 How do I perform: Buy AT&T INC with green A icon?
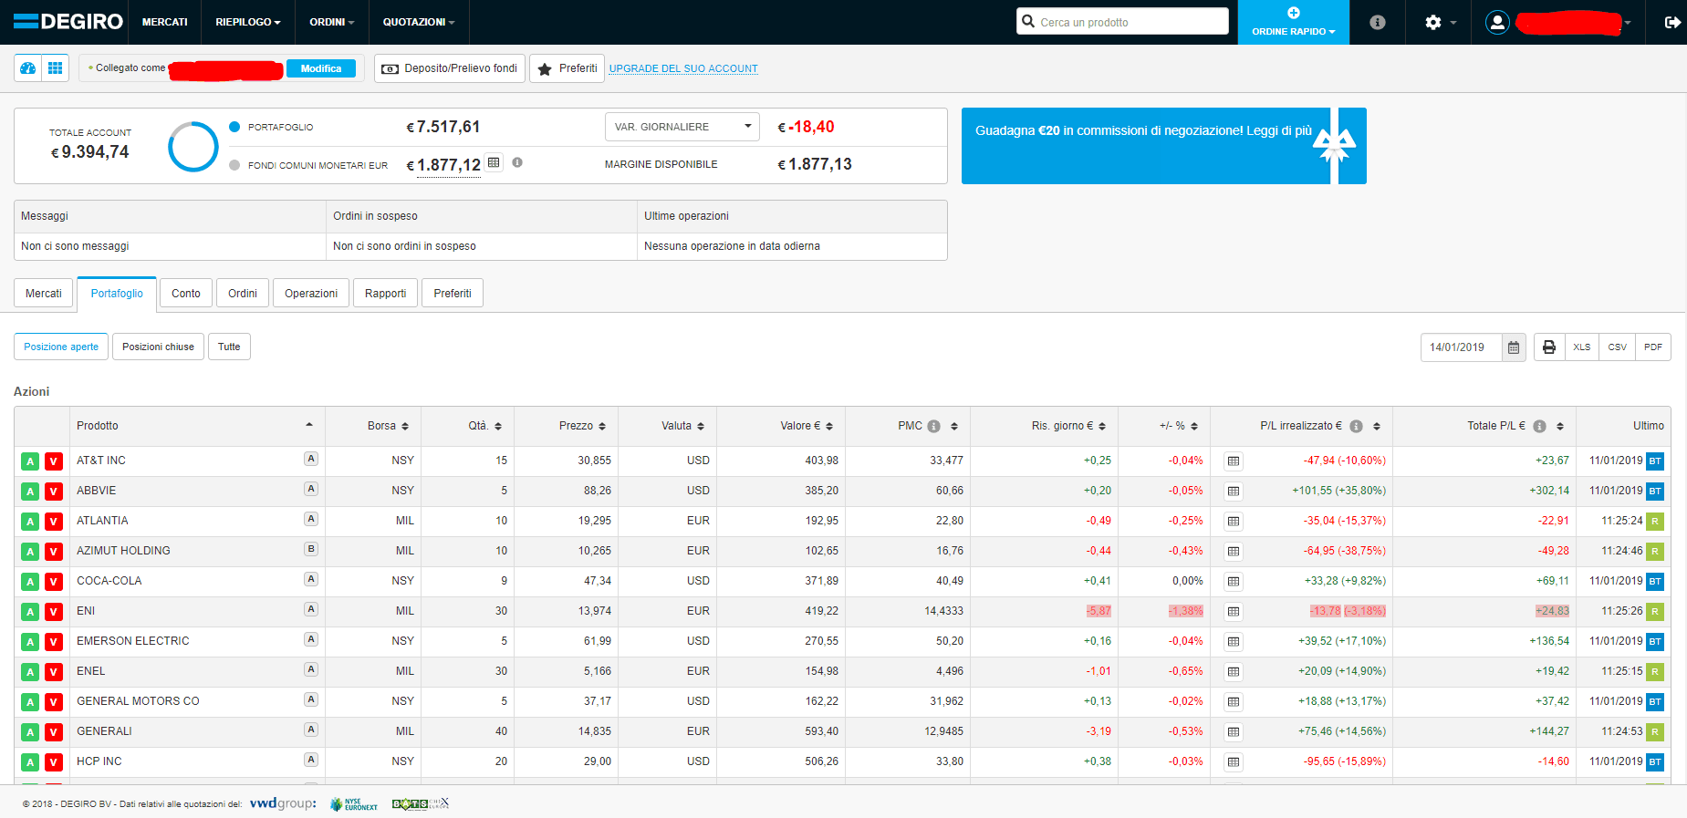30,461
